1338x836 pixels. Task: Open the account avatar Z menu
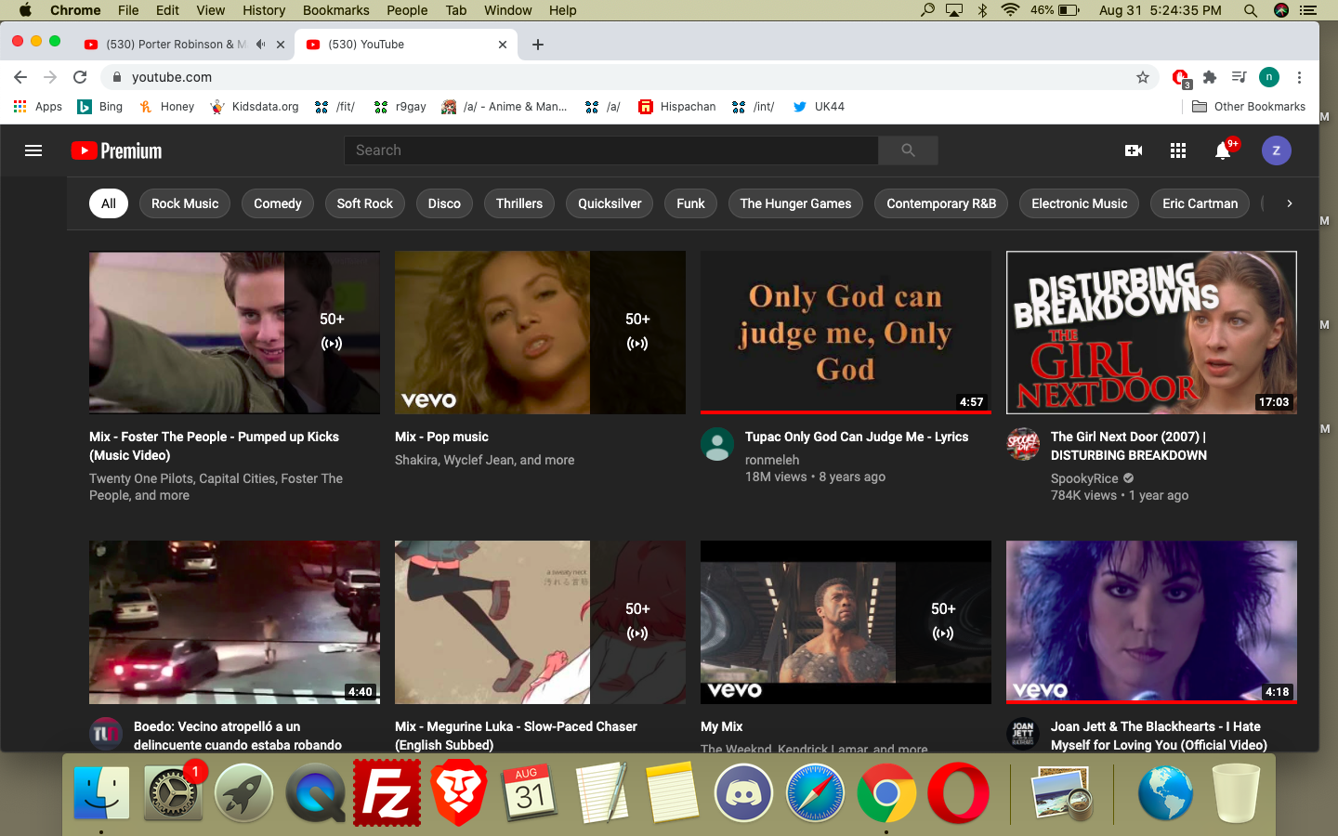click(1276, 150)
